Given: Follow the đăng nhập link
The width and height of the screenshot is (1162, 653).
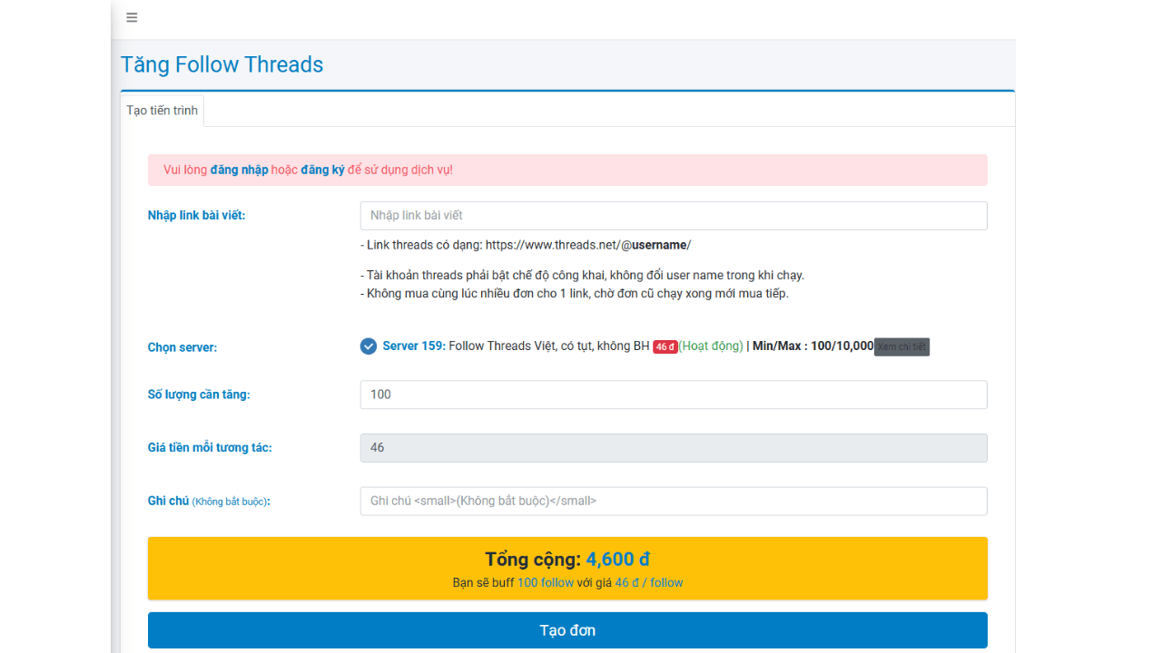Looking at the screenshot, I should click(x=239, y=170).
